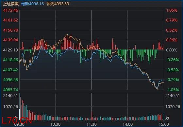Click the -0.26% green percent label
Image resolution: width=183 pixels, height=127 pixels.
click(173, 60)
